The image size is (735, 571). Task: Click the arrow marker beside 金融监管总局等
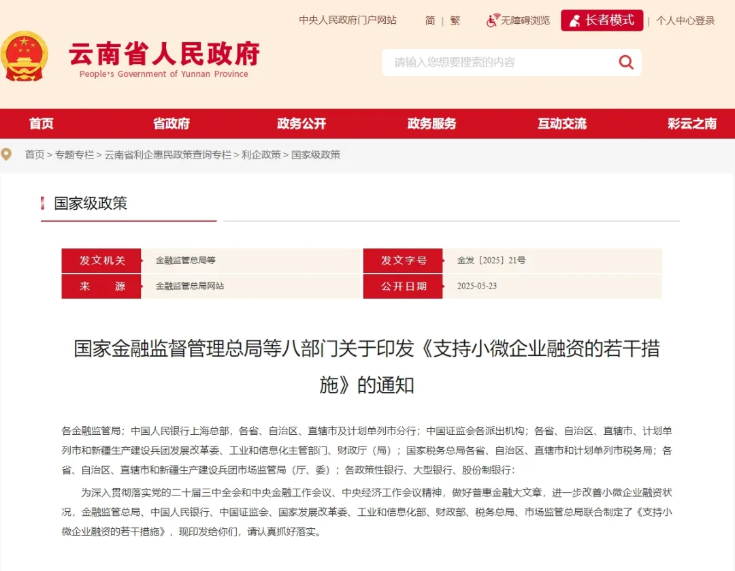click(142, 259)
